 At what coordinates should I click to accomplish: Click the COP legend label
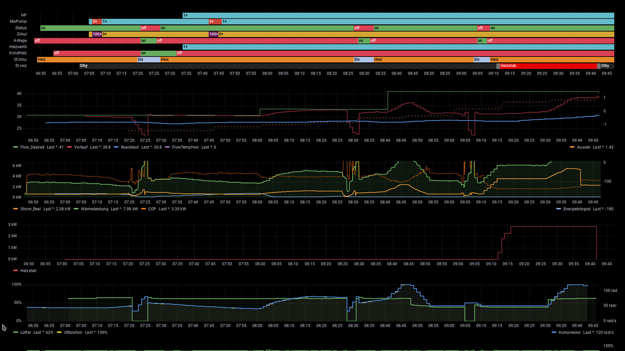(x=152, y=209)
